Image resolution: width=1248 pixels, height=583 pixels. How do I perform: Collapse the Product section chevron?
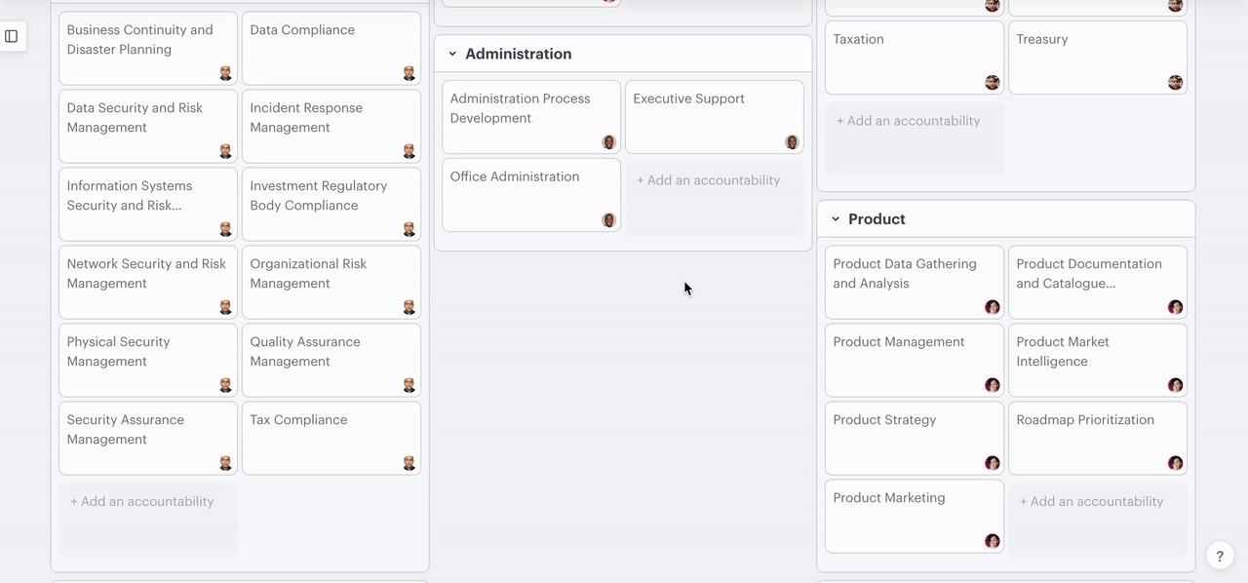click(836, 219)
